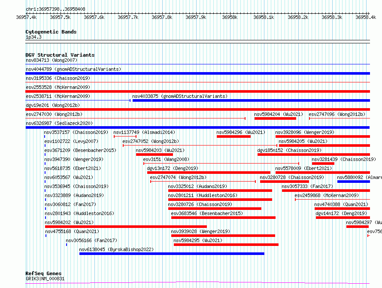
Task: Select variant nsv3057333 (Fan2017)
Action: (x=307, y=186)
